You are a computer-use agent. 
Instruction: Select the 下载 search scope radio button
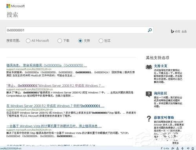[x=60, y=41]
